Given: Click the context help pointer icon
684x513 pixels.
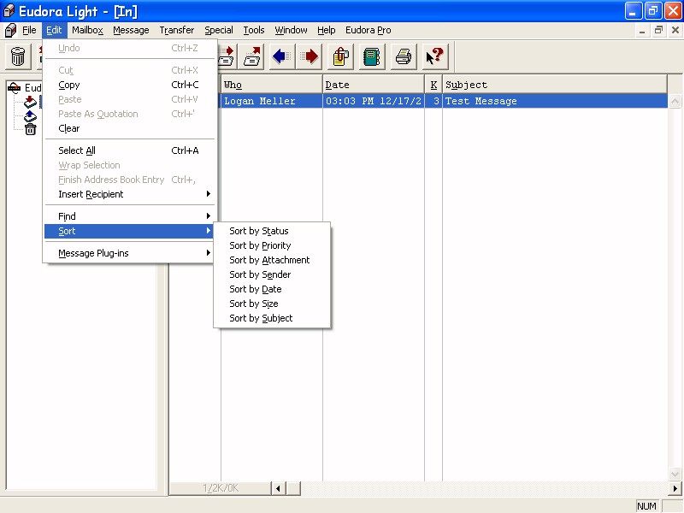Looking at the screenshot, I should [435, 56].
